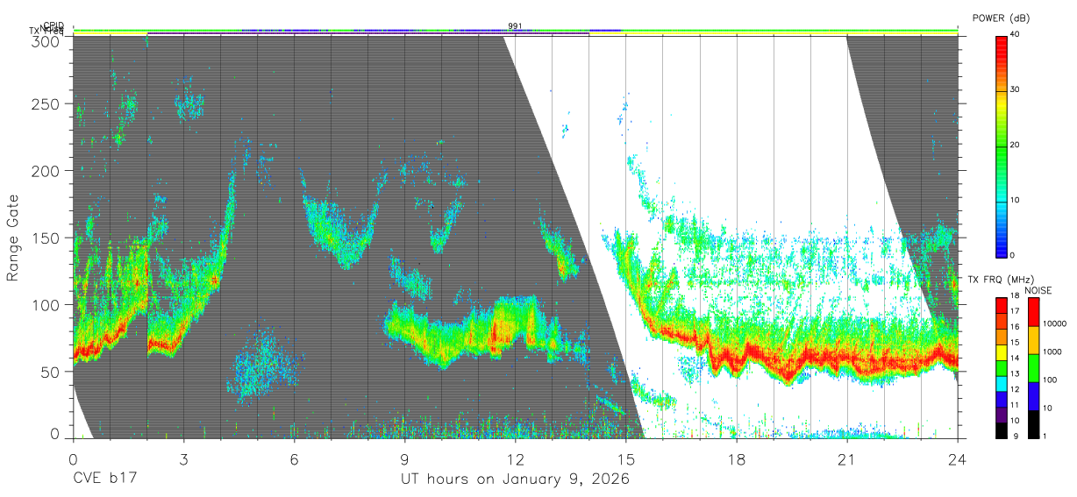The image size is (1077, 497).
Task: Pick the red 17-18 MHz frequency swatch
Action: pos(1002,306)
